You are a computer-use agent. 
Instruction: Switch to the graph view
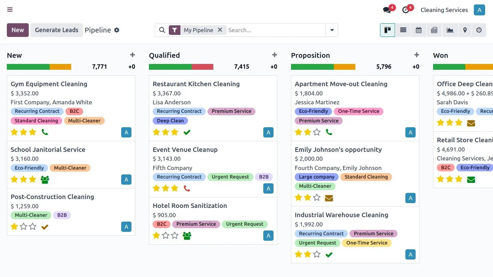[x=450, y=30]
